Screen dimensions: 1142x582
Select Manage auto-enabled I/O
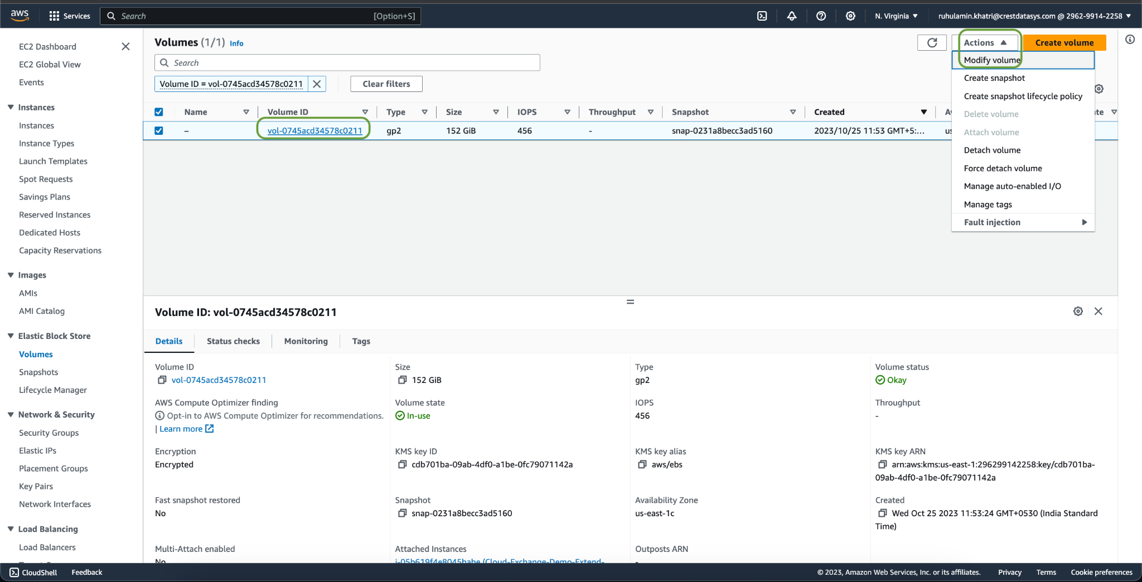pos(1023,186)
